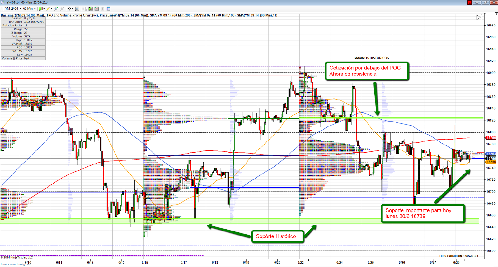
Task: Click the strategies dollar icon
Action: [102, 9]
